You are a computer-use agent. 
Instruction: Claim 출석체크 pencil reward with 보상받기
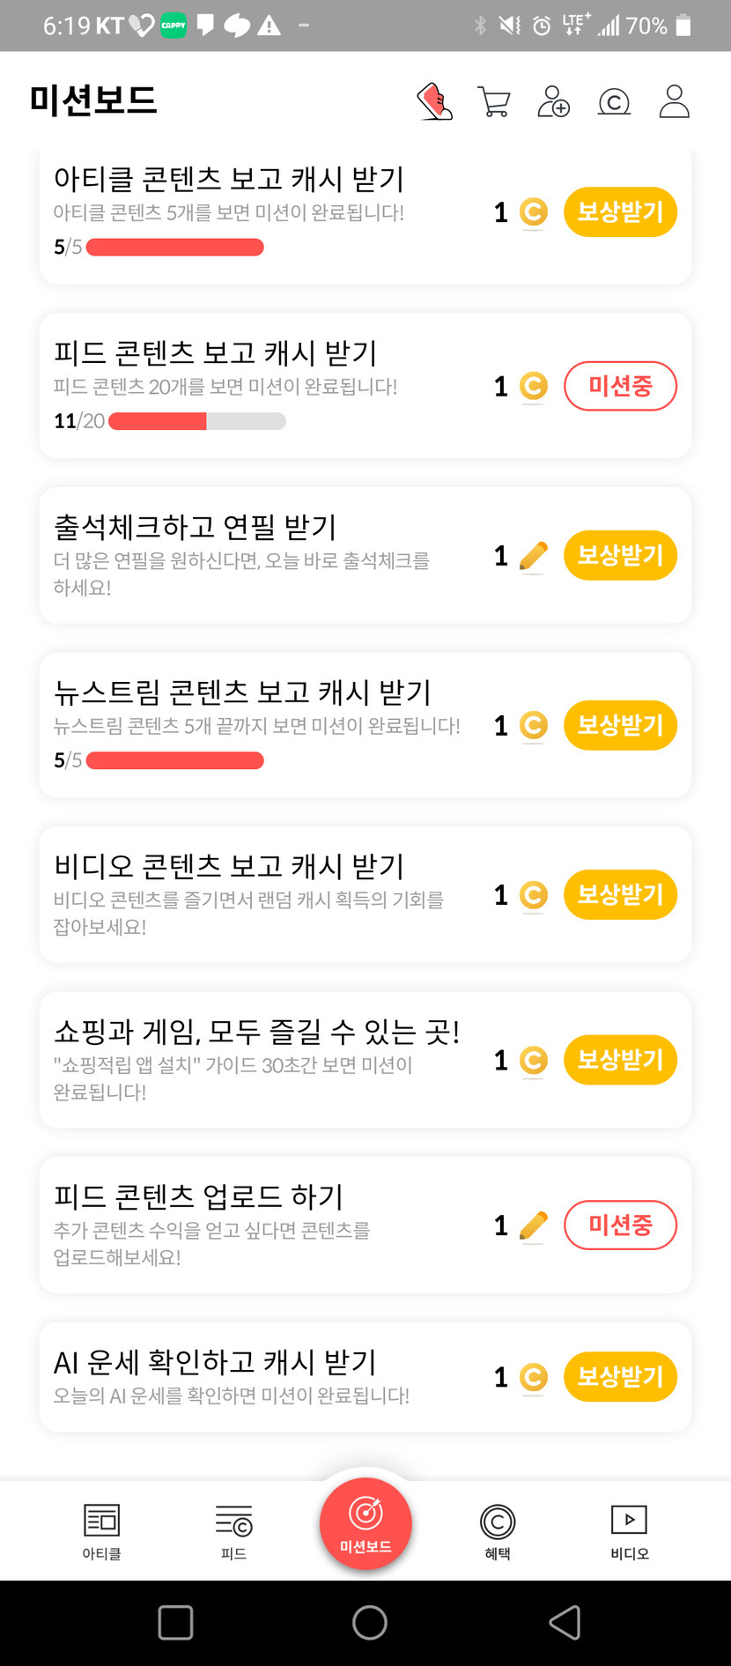click(x=620, y=556)
